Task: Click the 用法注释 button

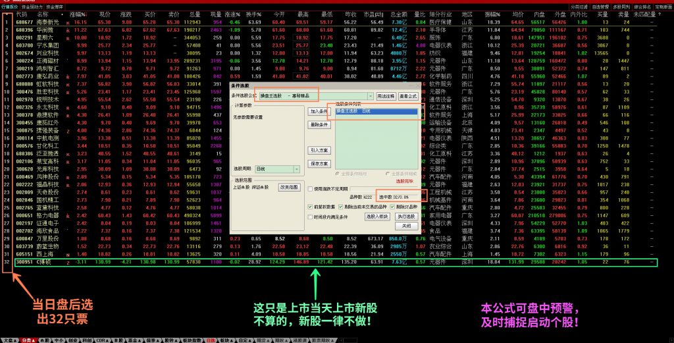Action: [385, 96]
